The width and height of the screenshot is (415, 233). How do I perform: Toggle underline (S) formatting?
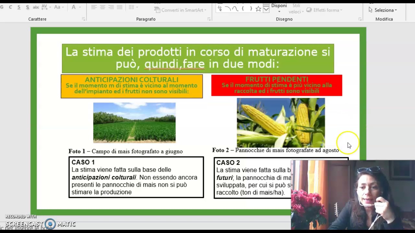click(19, 7)
